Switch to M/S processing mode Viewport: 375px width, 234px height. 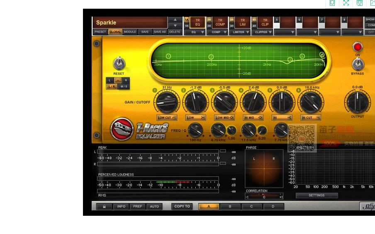124,87
